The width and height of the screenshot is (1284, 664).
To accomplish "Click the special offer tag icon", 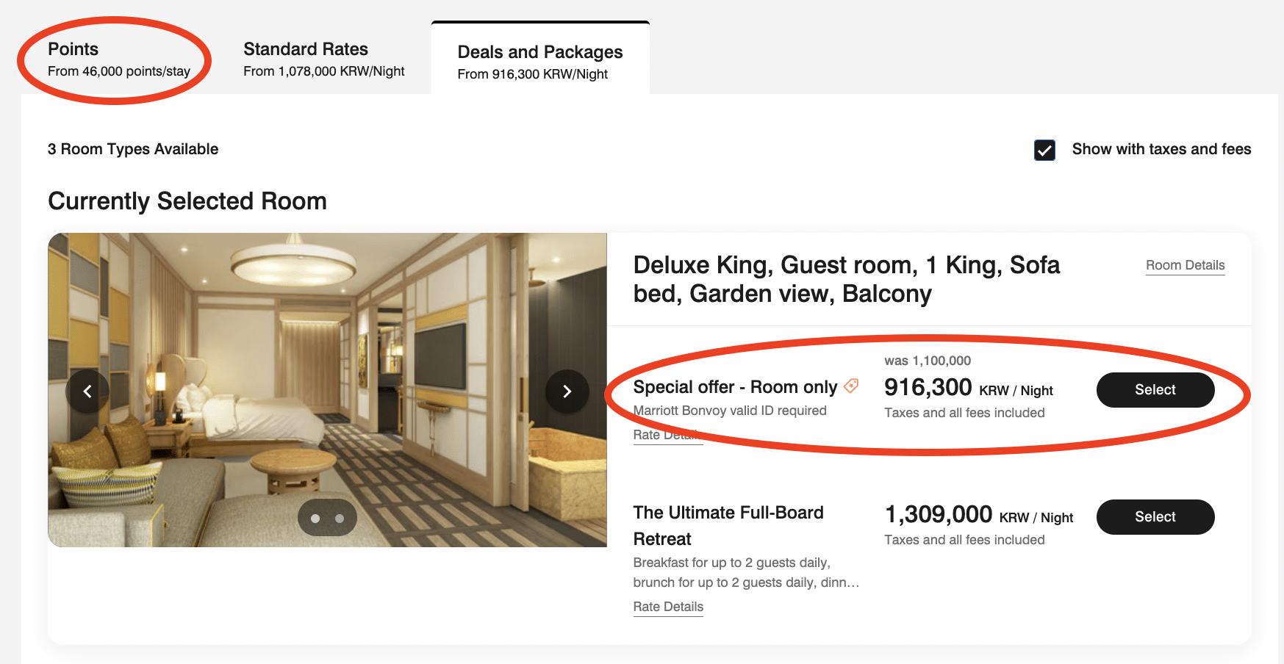I will [851, 386].
